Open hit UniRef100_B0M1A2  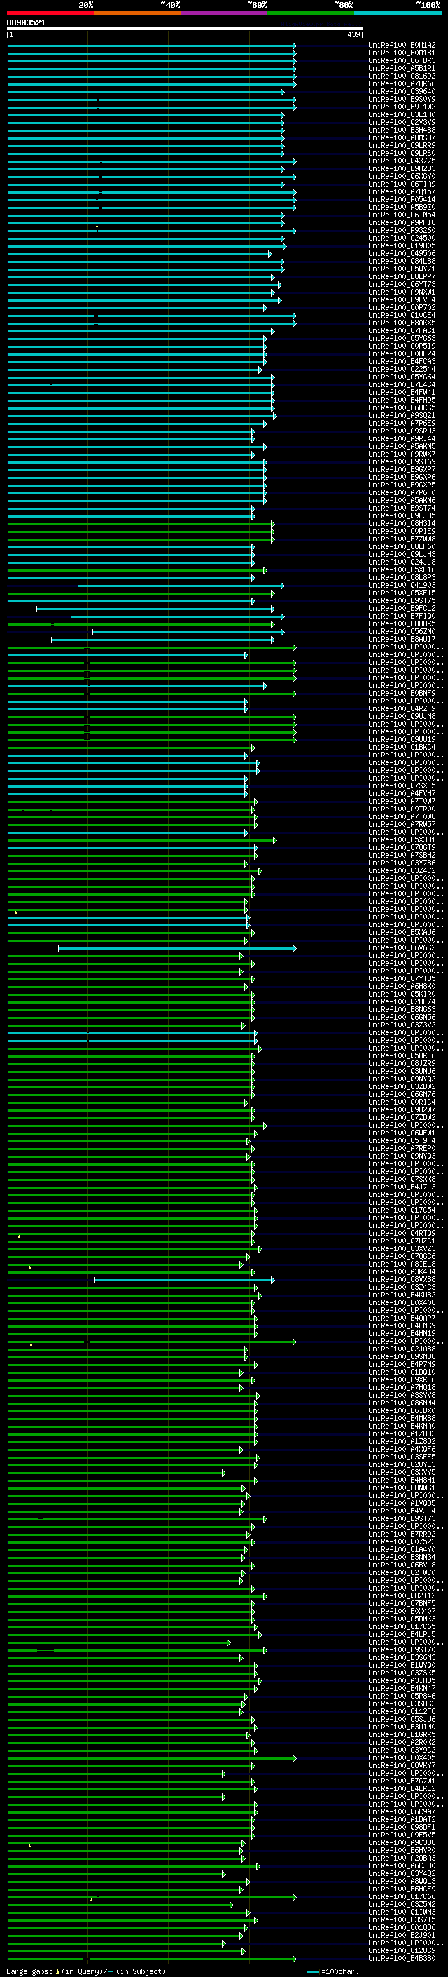click(x=402, y=46)
